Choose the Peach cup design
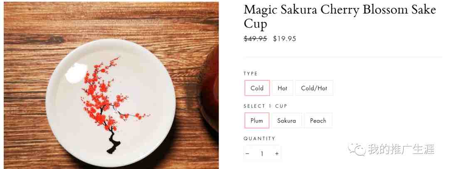 tap(318, 121)
